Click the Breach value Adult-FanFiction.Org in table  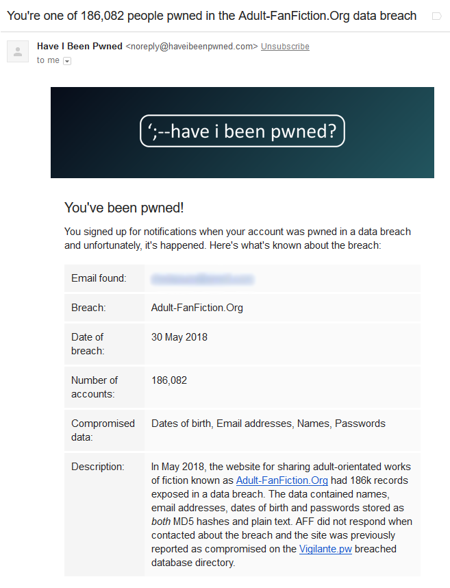click(x=197, y=308)
